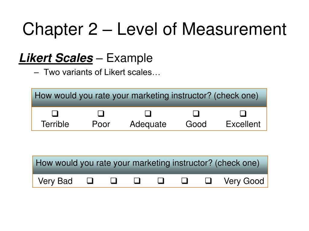
Task: Check the Excellent checkbox
Action: (243, 113)
